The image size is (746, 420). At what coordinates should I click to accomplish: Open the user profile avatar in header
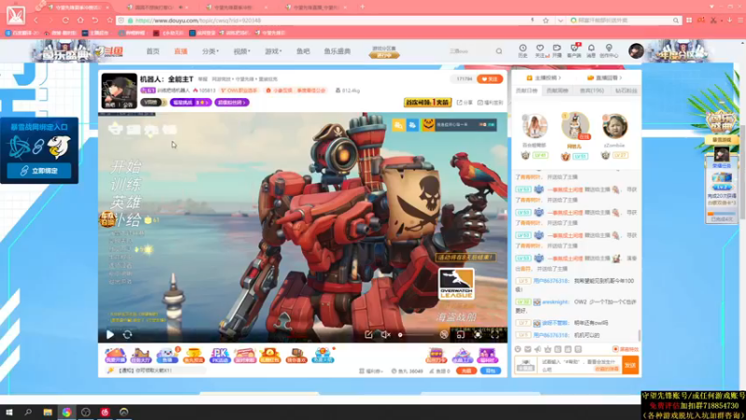point(636,51)
